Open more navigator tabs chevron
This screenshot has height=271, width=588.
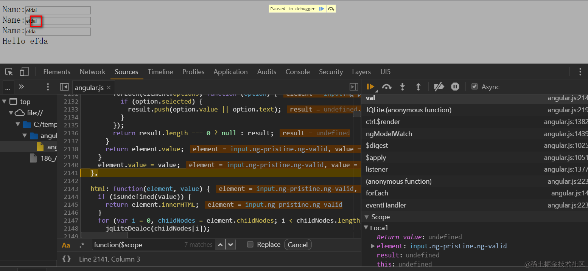click(x=21, y=87)
